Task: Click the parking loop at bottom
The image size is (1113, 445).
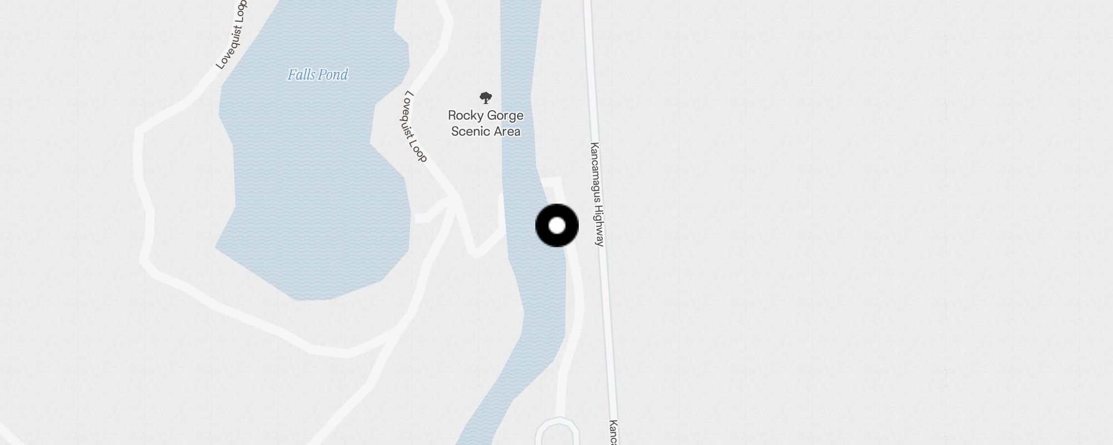Action: [558, 432]
